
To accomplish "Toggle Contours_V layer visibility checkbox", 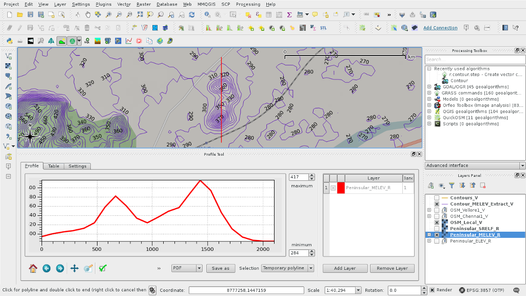I will click(437, 198).
